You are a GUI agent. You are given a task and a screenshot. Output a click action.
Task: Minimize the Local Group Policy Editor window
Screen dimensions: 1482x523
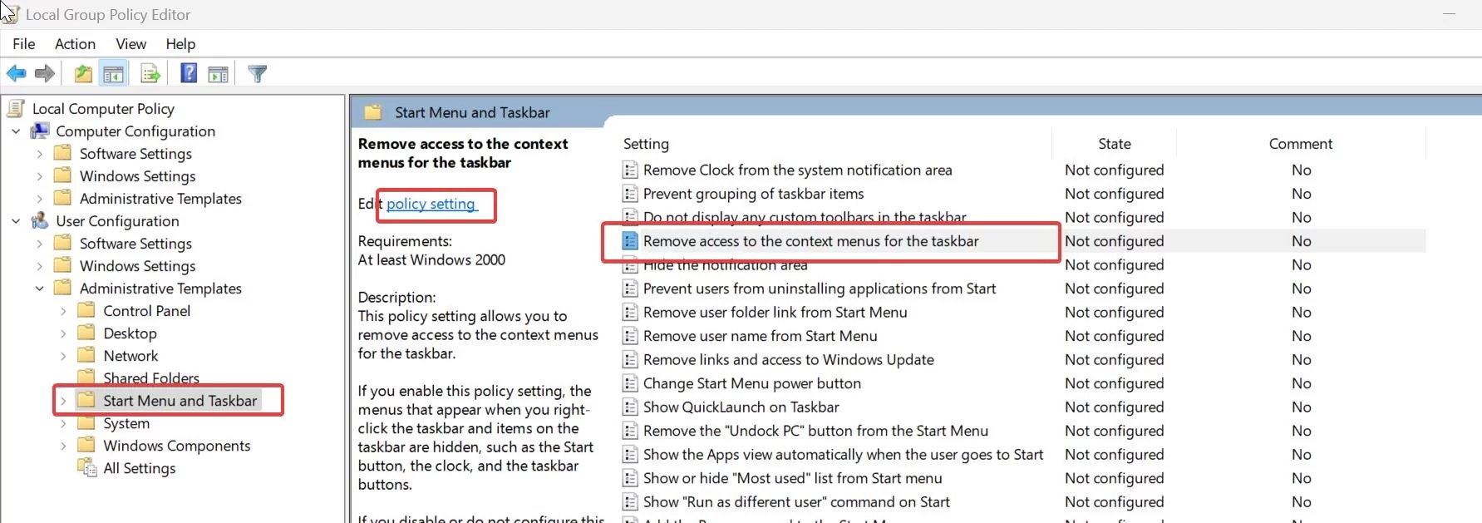[x=1450, y=14]
